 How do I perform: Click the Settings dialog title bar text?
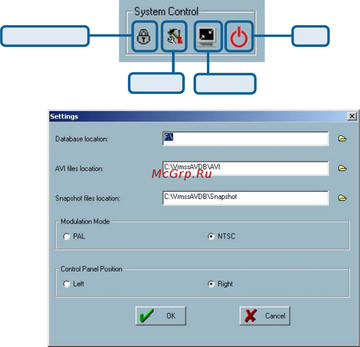64,116
